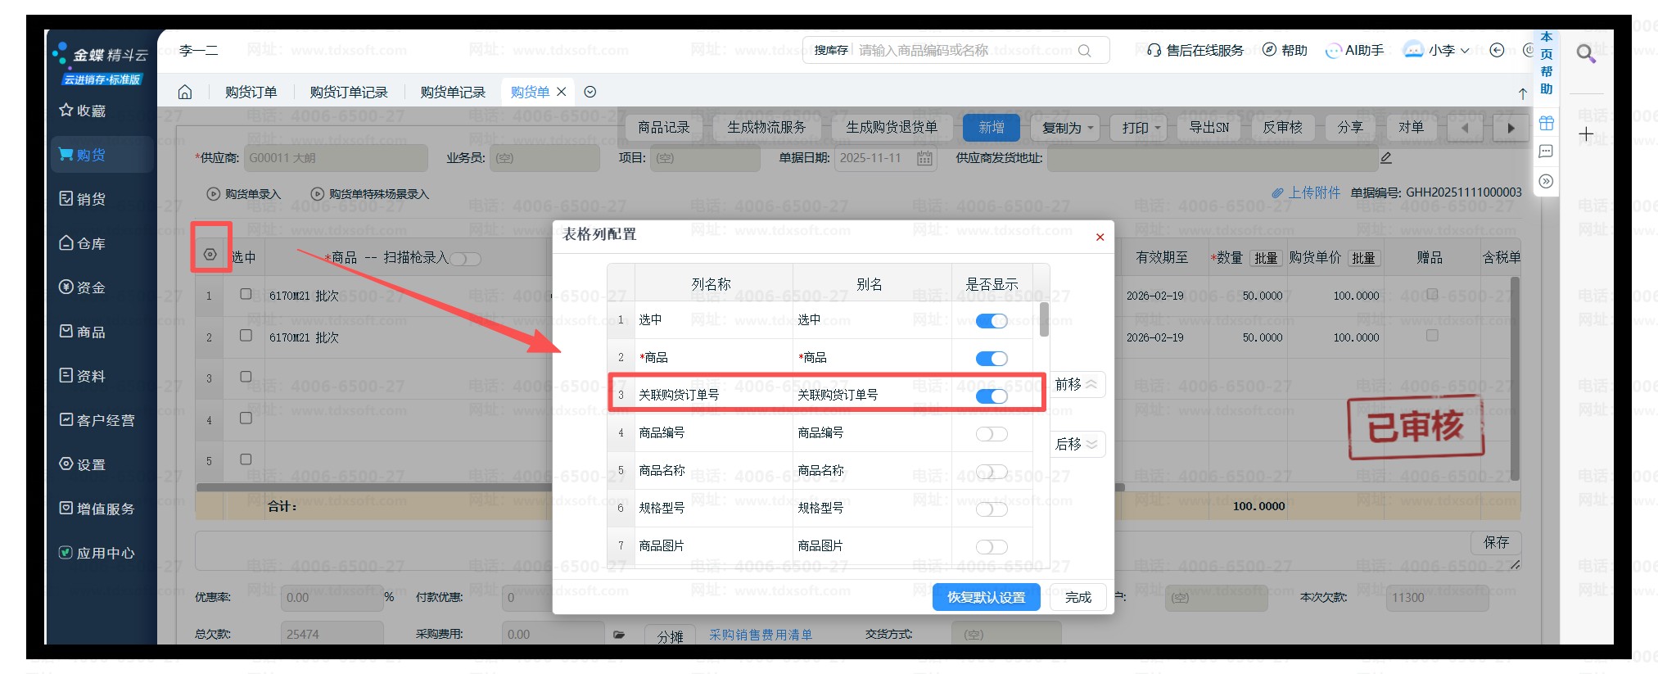The width and height of the screenshot is (1658, 674).
Task: Go to next record arrow
Action: click(x=1511, y=128)
